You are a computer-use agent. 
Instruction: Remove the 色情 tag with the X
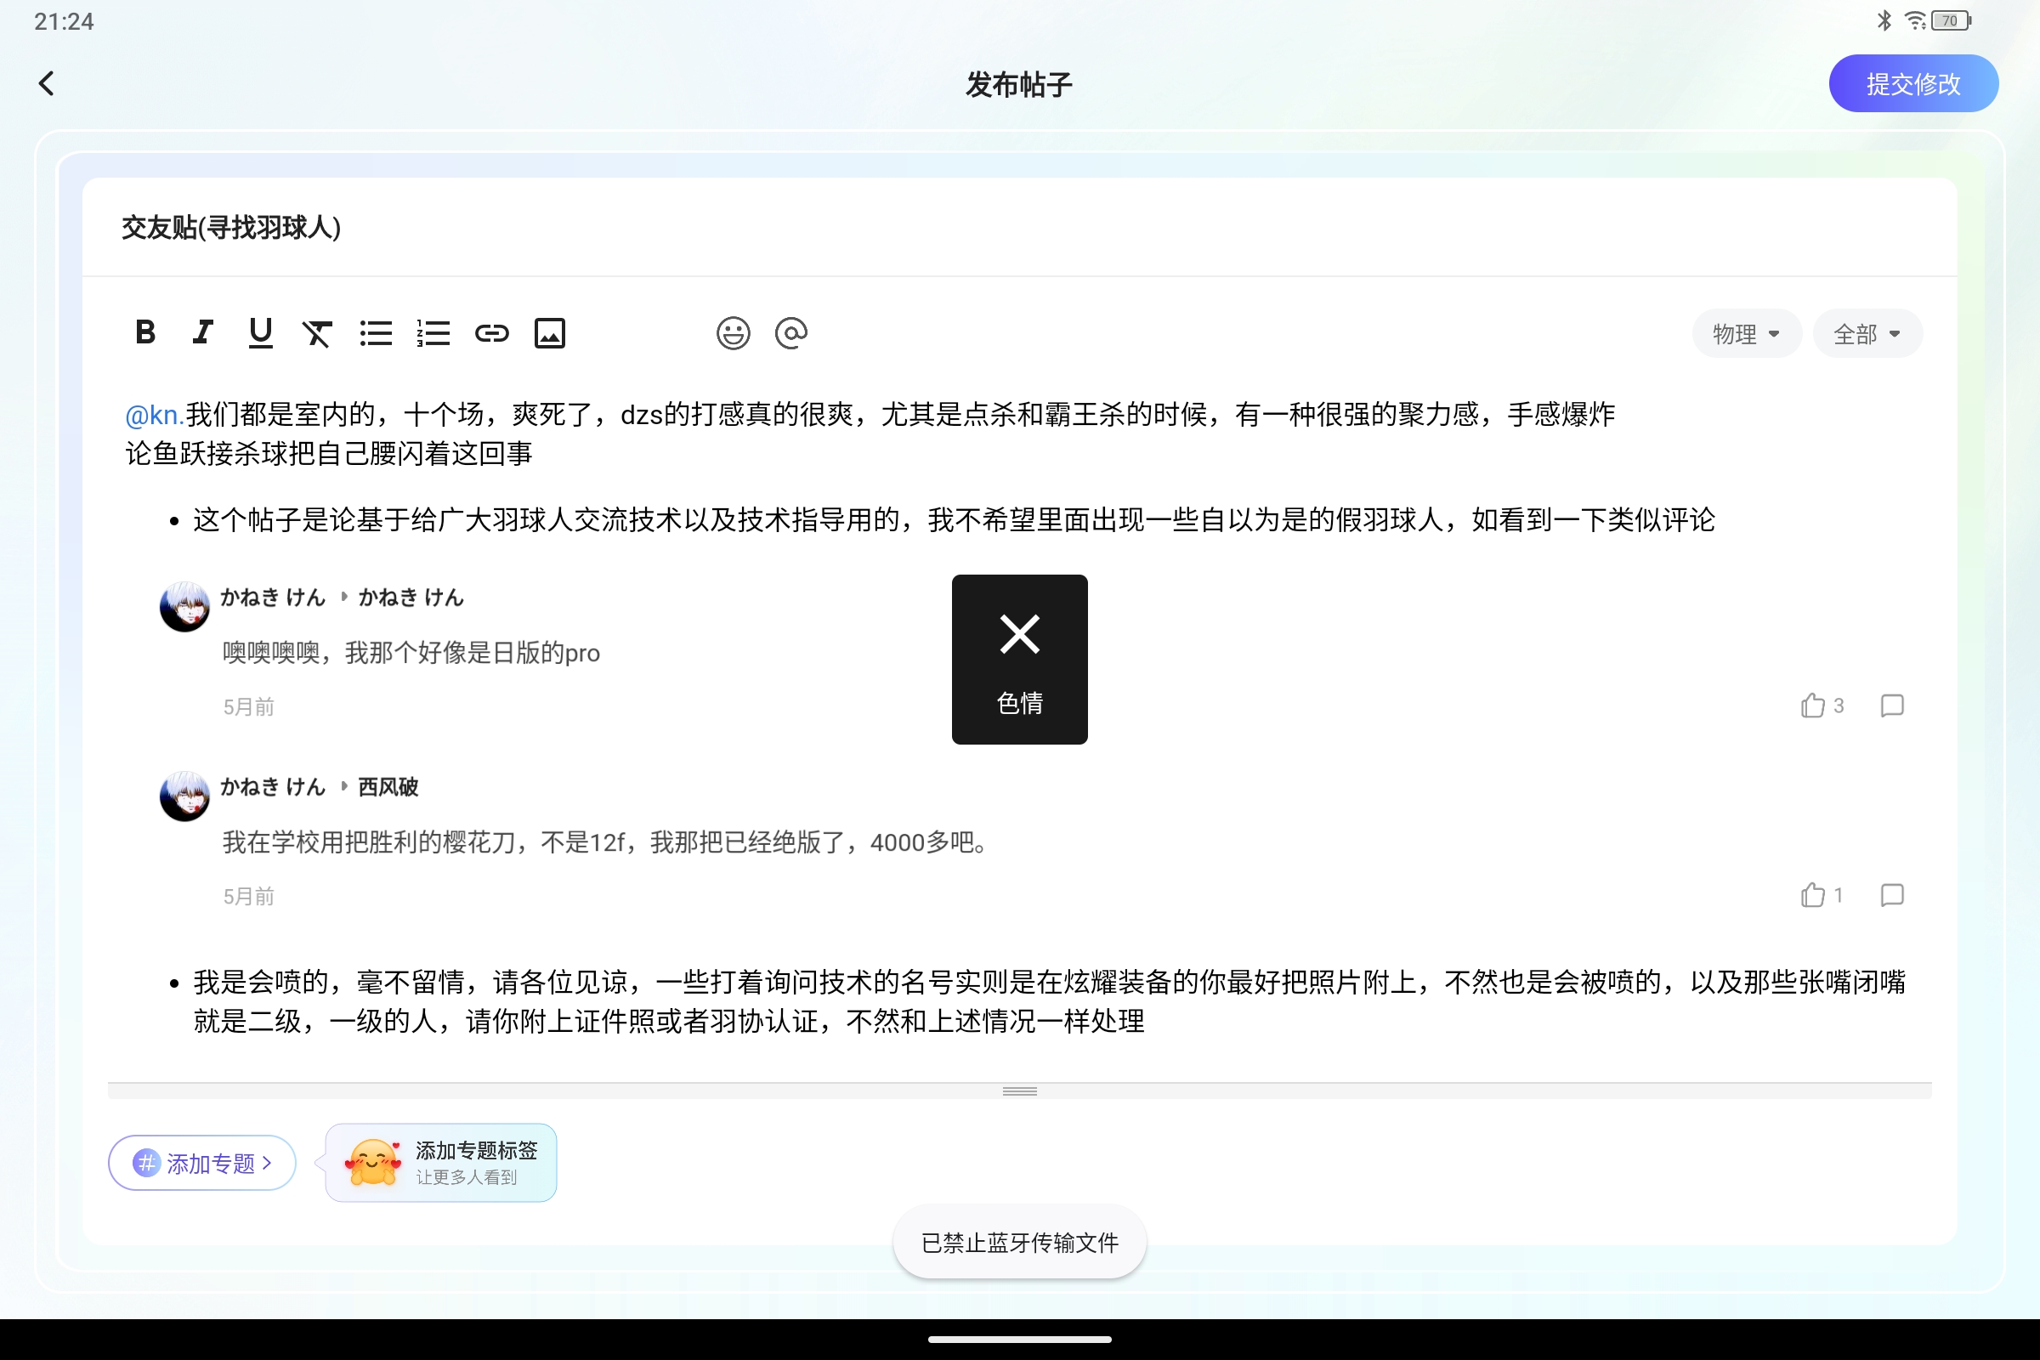[x=1019, y=634]
